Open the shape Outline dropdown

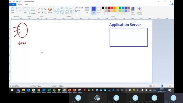click(79, 8)
